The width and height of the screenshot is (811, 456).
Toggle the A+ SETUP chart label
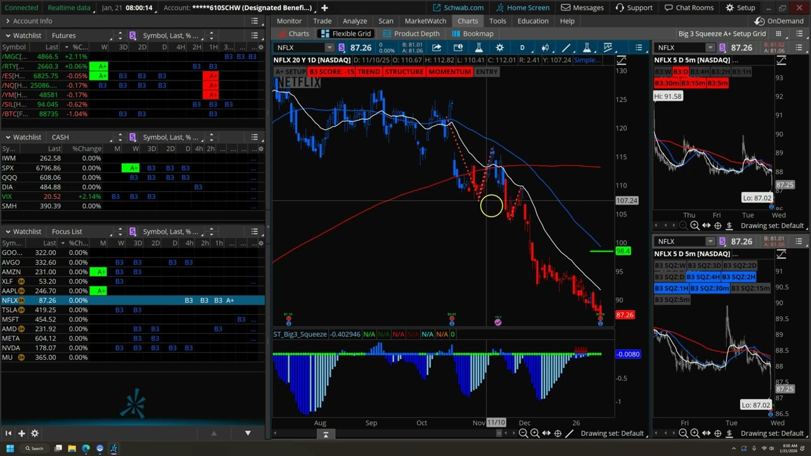click(291, 72)
